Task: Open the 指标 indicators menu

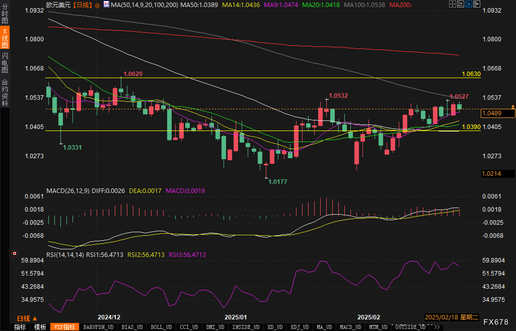Action: point(20,327)
